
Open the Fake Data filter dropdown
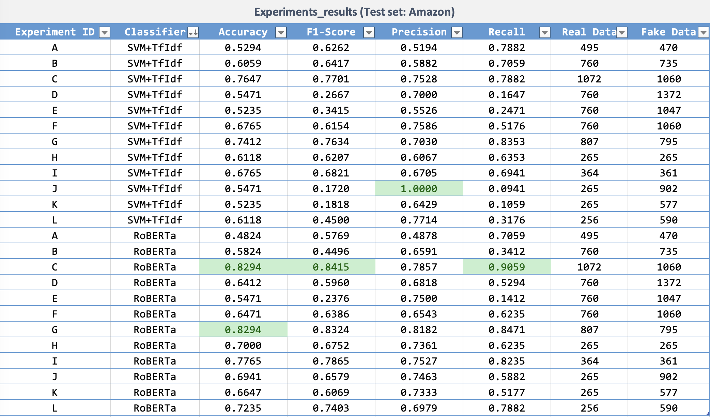point(704,32)
